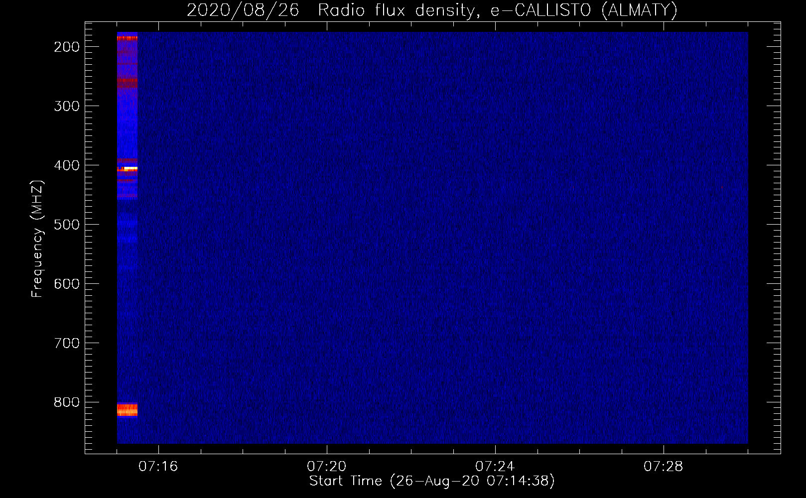This screenshot has width=806, height=498.
Task: Click the 400 frequency tick label
Action: [x=67, y=165]
